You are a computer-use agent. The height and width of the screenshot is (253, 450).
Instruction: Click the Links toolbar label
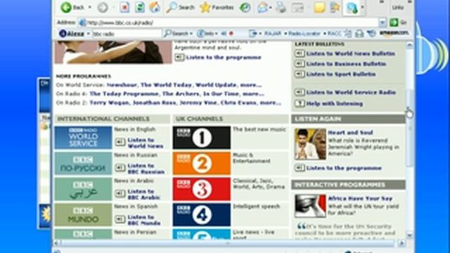click(398, 8)
